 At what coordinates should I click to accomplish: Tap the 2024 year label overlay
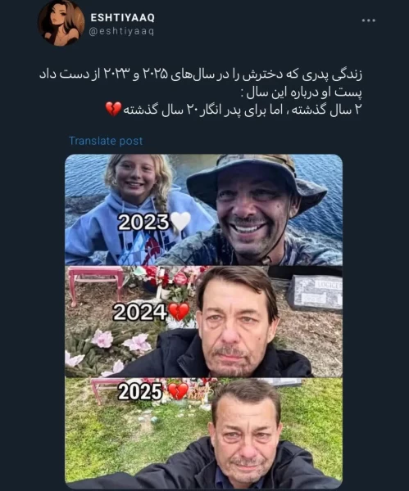pos(140,313)
